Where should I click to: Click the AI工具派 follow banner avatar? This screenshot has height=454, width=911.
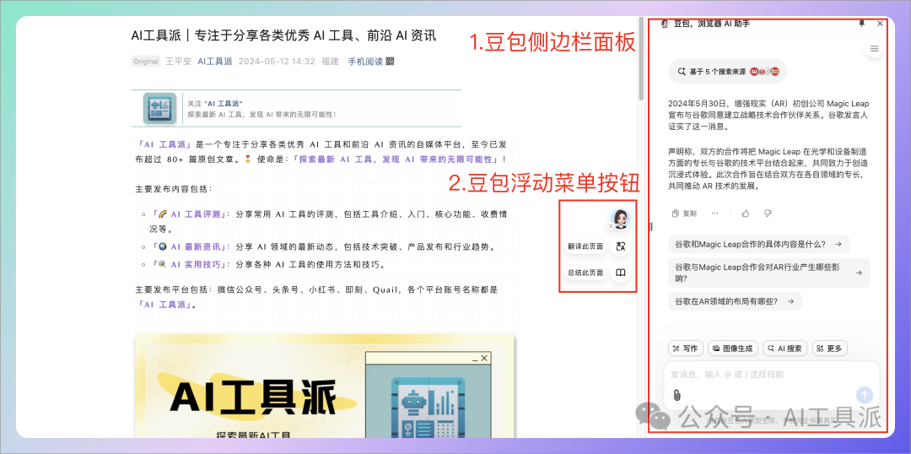[x=159, y=108]
